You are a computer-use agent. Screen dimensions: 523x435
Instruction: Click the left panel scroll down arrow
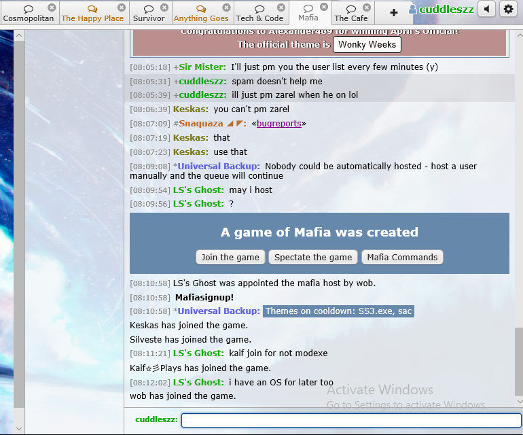pos(19,428)
